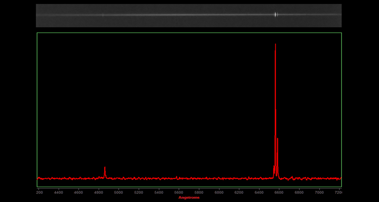Click the small emission peak near 4860 Angstroms
The height and width of the screenshot is (202, 379).
point(105,168)
